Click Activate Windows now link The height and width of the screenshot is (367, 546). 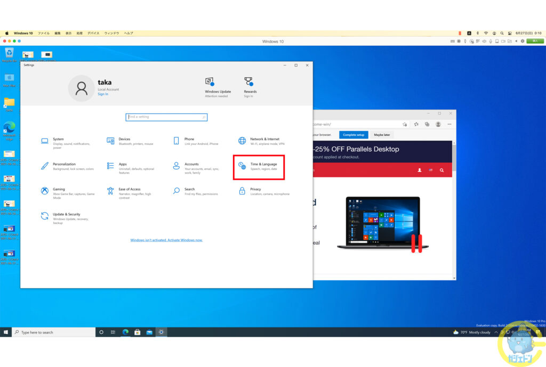(166, 240)
